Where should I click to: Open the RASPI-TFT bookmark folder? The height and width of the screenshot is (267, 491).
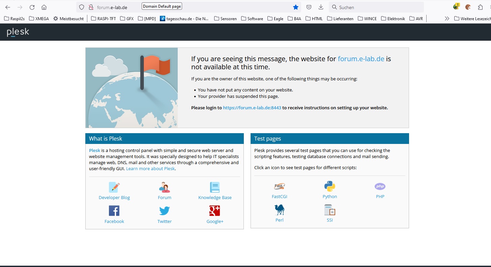[x=103, y=18]
